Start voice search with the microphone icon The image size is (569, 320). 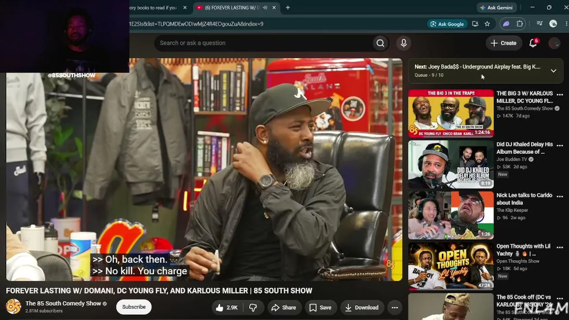pos(403,43)
